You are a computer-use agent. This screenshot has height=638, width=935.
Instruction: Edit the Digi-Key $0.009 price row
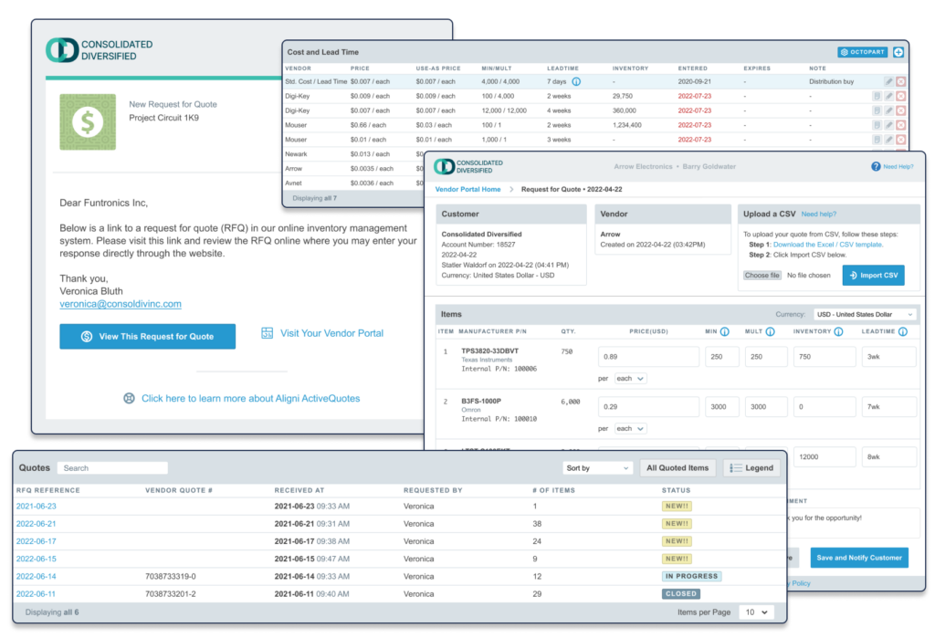888,96
